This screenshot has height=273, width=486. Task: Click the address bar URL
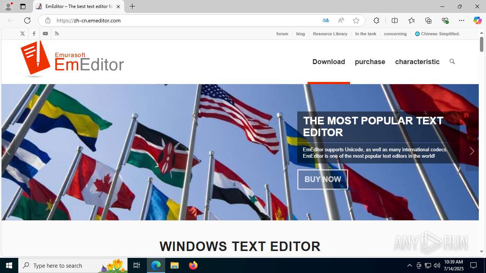click(88, 20)
